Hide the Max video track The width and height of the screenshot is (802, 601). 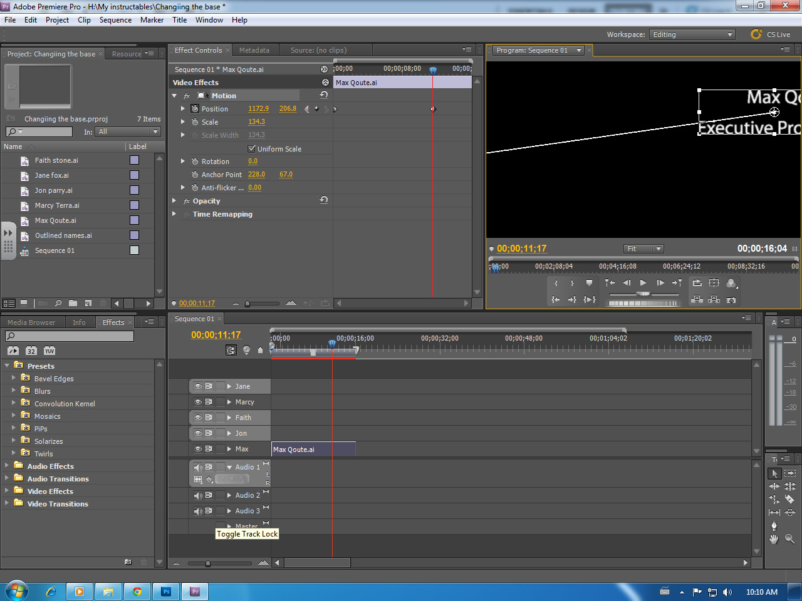tap(198, 449)
